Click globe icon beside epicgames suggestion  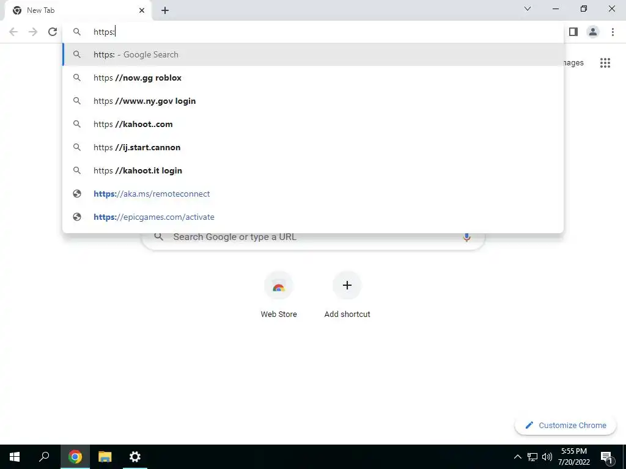[77, 217]
